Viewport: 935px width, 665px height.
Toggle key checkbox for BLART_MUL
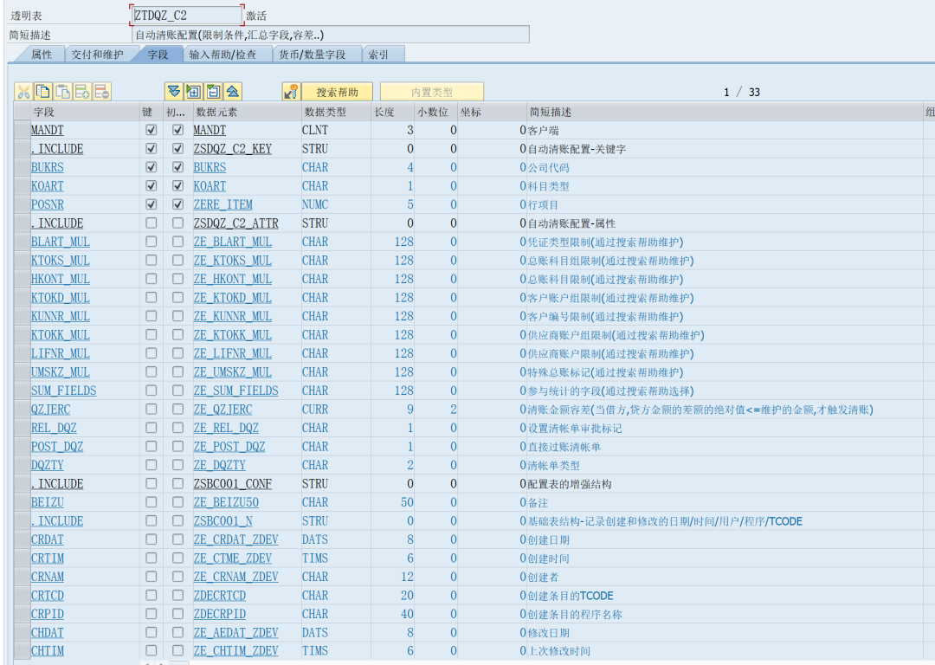152,242
